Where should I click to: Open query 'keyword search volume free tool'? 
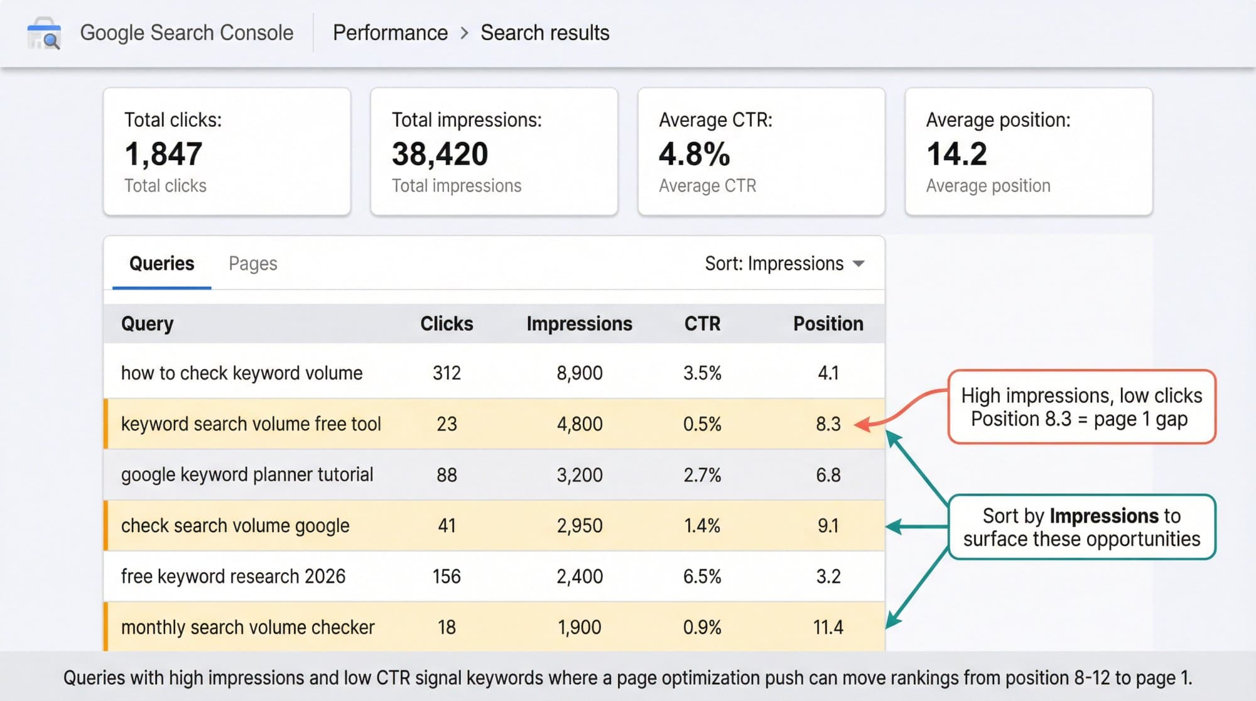pos(251,424)
